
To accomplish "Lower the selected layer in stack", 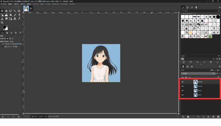I will [198, 117].
